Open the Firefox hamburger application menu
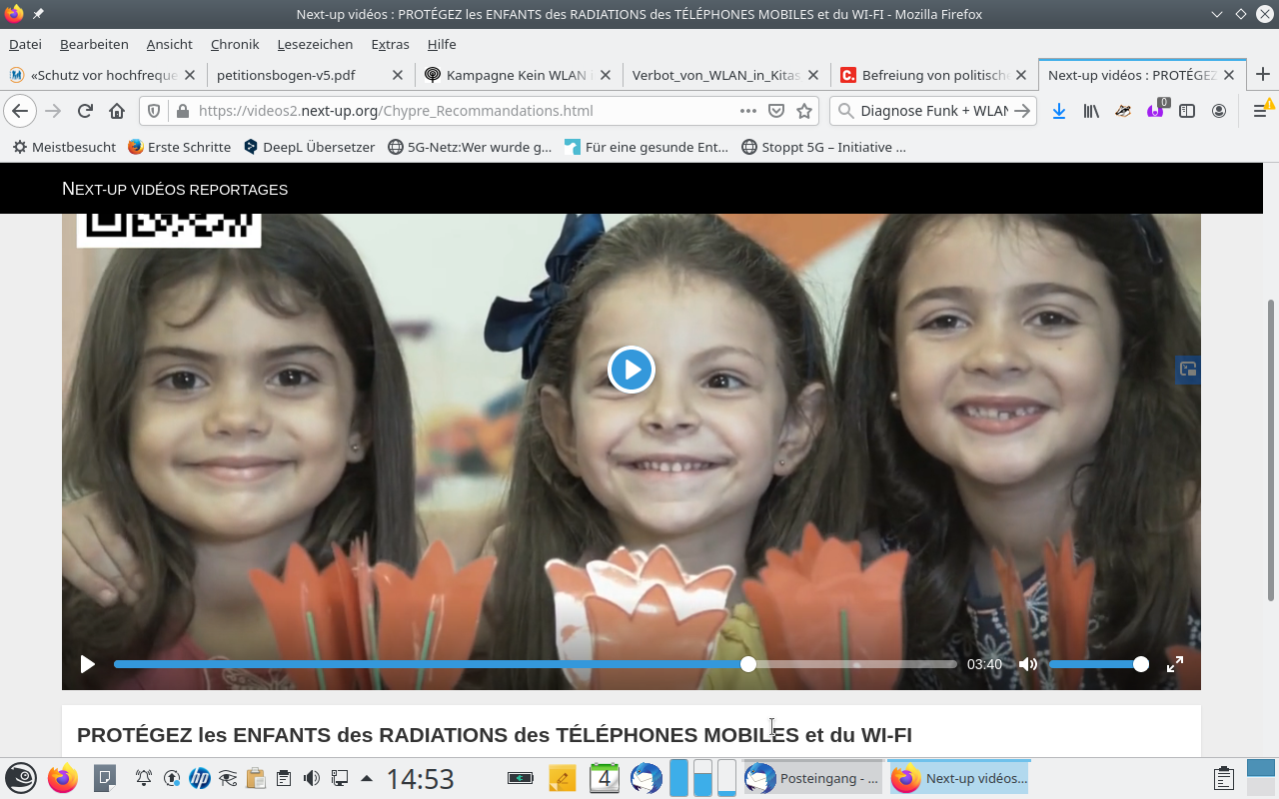Viewport: 1279px width, 799px height. click(x=1261, y=111)
